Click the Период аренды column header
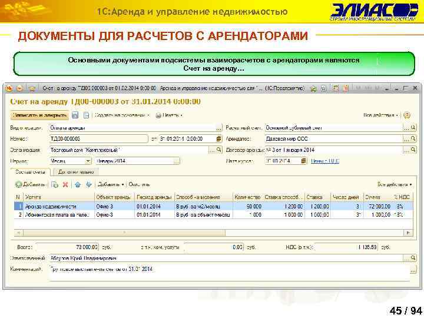Image resolution: width=424 pixels, height=318 pixels. (x=154, y=197)
